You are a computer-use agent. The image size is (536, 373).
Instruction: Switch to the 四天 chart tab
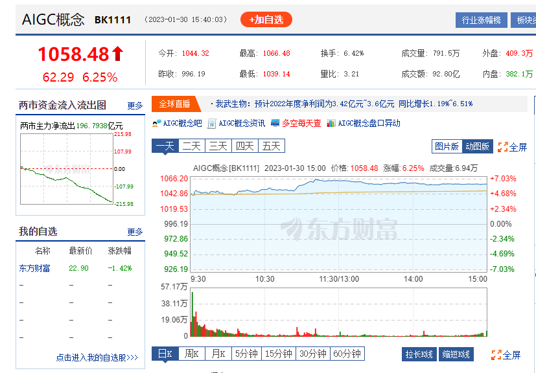click(245, 146)
